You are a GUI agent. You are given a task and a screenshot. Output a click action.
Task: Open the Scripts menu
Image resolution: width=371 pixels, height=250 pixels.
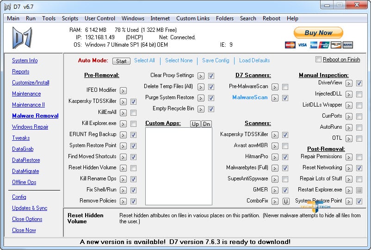(x=70, y=18)
